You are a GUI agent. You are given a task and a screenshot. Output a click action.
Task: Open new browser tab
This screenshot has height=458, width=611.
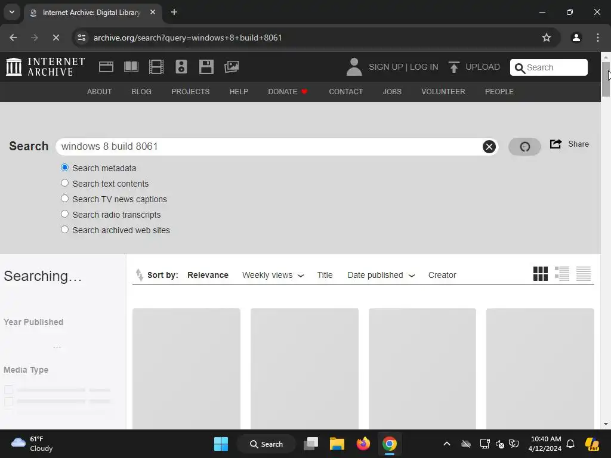pyautogui.click(x=174, y=12)
